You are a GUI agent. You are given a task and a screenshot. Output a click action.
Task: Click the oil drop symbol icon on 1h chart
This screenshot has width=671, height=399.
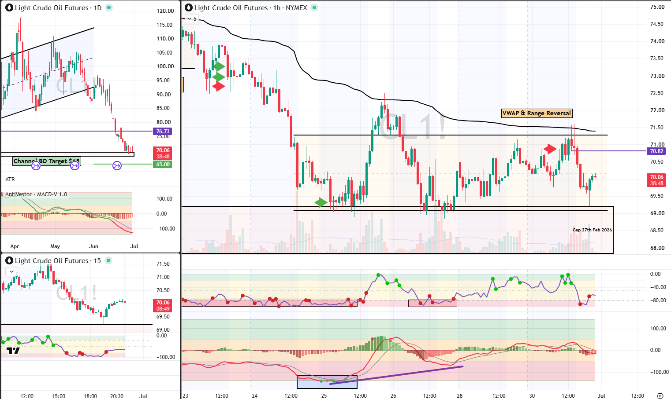[x=189, y=7]
